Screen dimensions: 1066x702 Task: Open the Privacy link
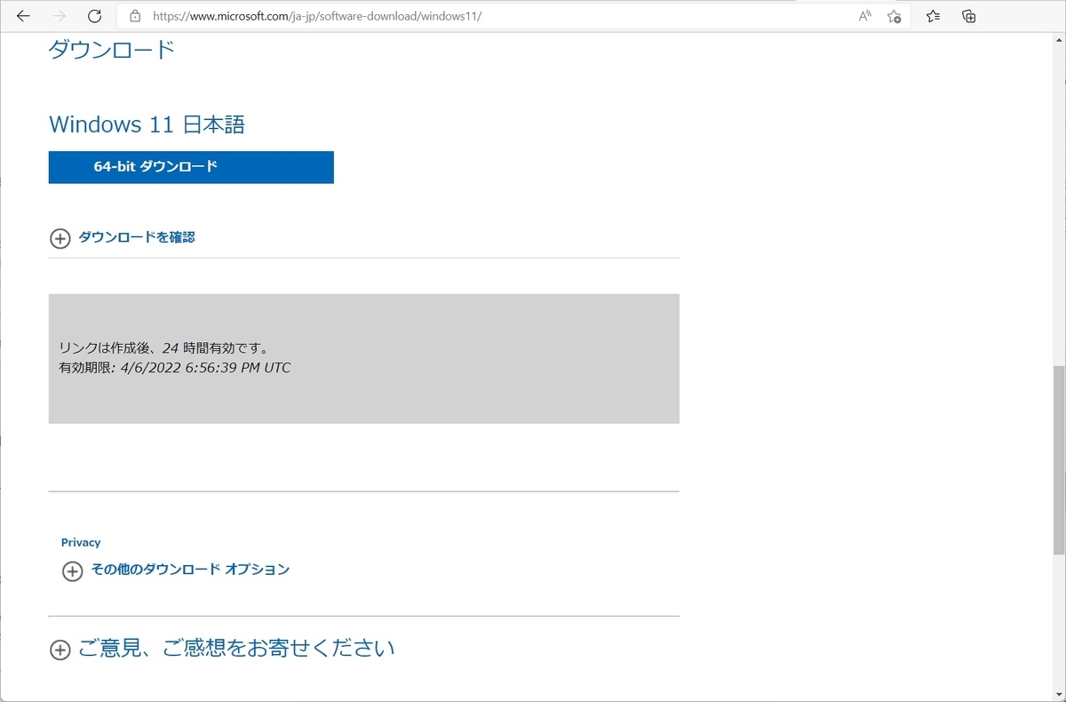[81, 542]
